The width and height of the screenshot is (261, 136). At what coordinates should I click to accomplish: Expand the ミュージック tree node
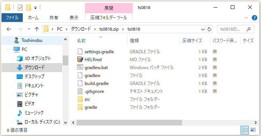tap(11, 113)
